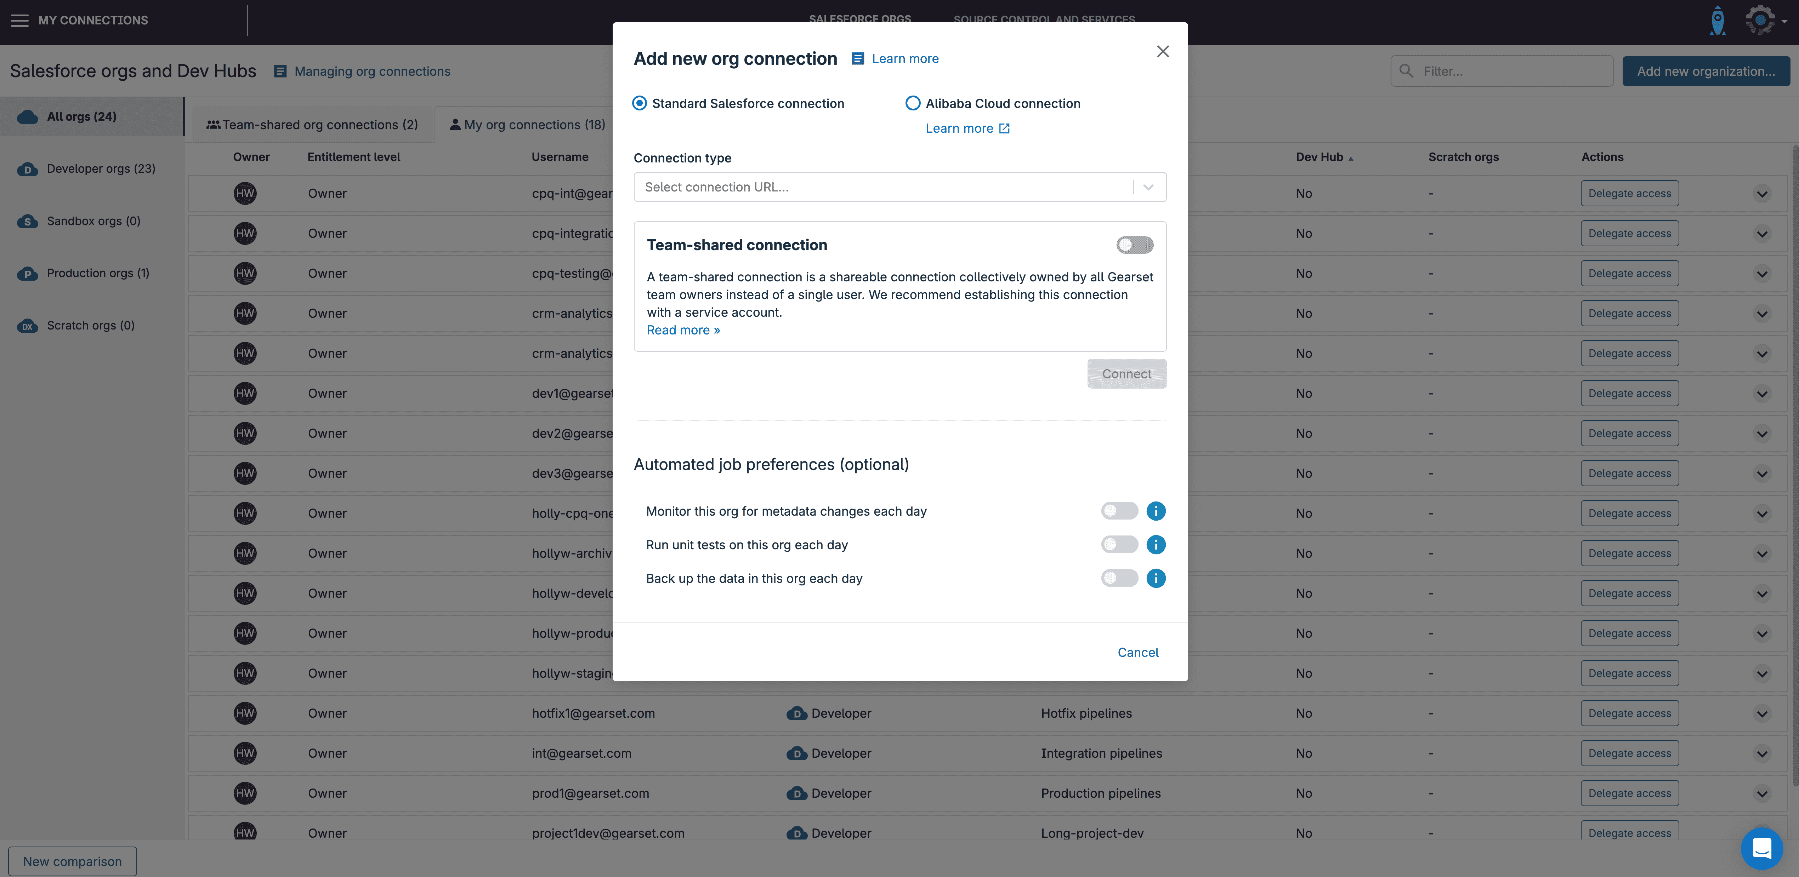Open the account settings gear icon
The width and height of the screenshot is (1799, 877).
click(x=1761, y=20)
